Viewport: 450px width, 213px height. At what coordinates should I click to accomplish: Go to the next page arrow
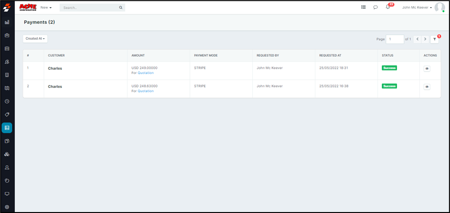point(425,39)
